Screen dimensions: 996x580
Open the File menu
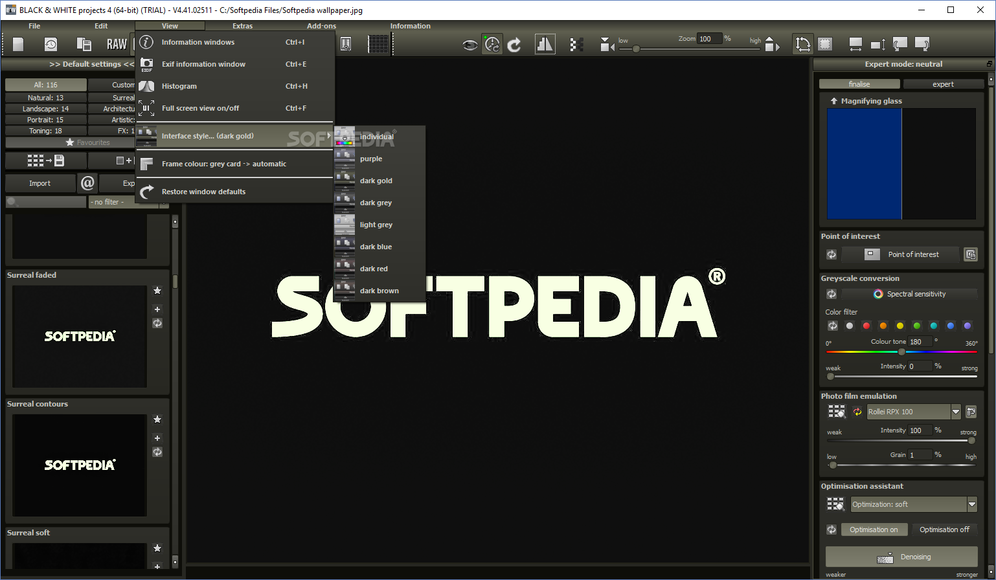click(x=34, y=26)
